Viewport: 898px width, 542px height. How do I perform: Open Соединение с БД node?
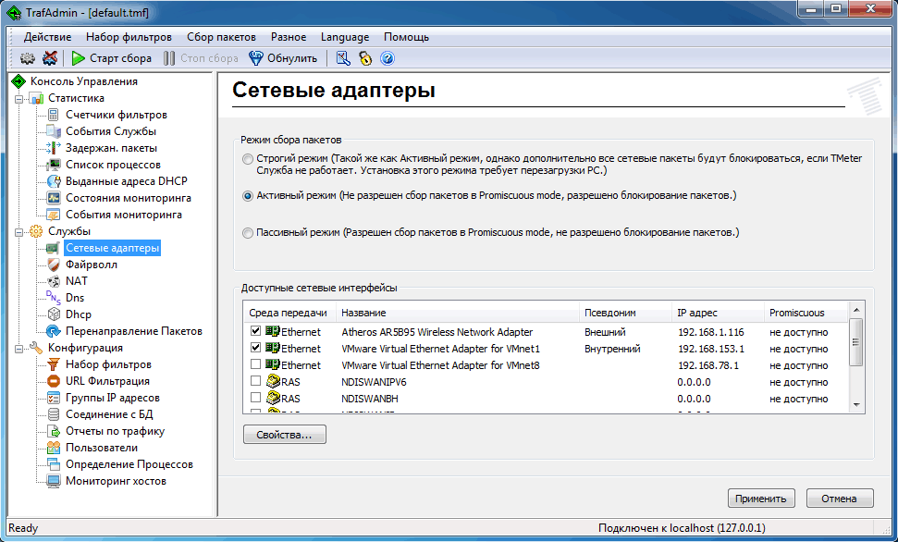click(109, 413)
